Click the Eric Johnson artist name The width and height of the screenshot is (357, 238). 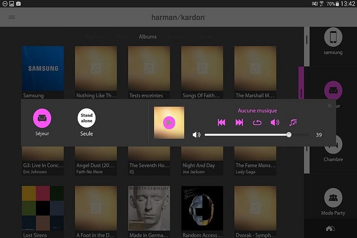(x=35, y=172)
